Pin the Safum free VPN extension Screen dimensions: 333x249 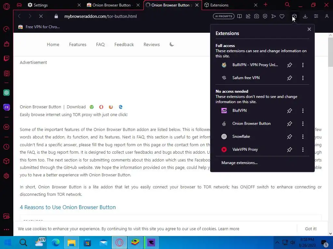[x=289, y=78]
